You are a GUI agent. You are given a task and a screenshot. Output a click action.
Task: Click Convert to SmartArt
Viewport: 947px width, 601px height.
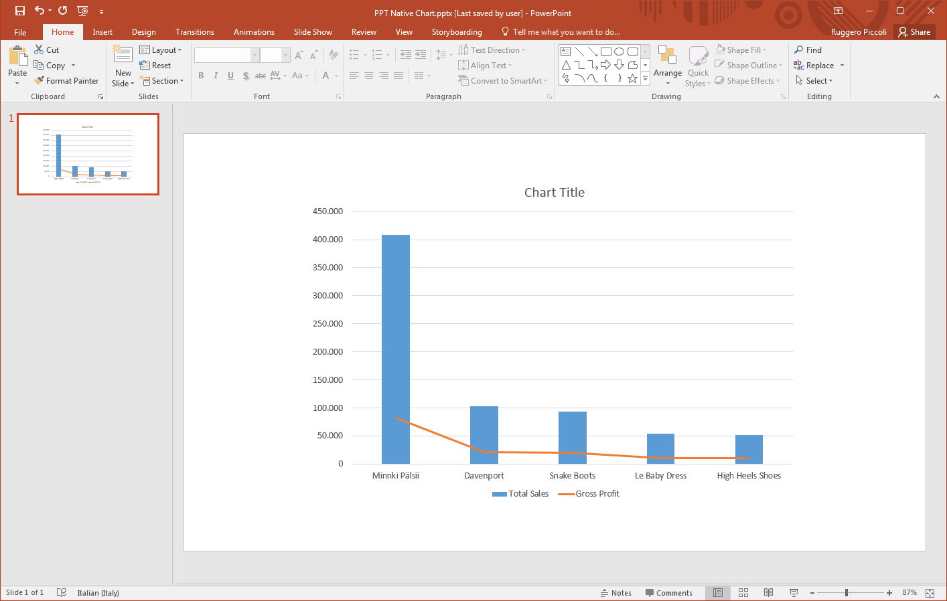coord(503,81)
